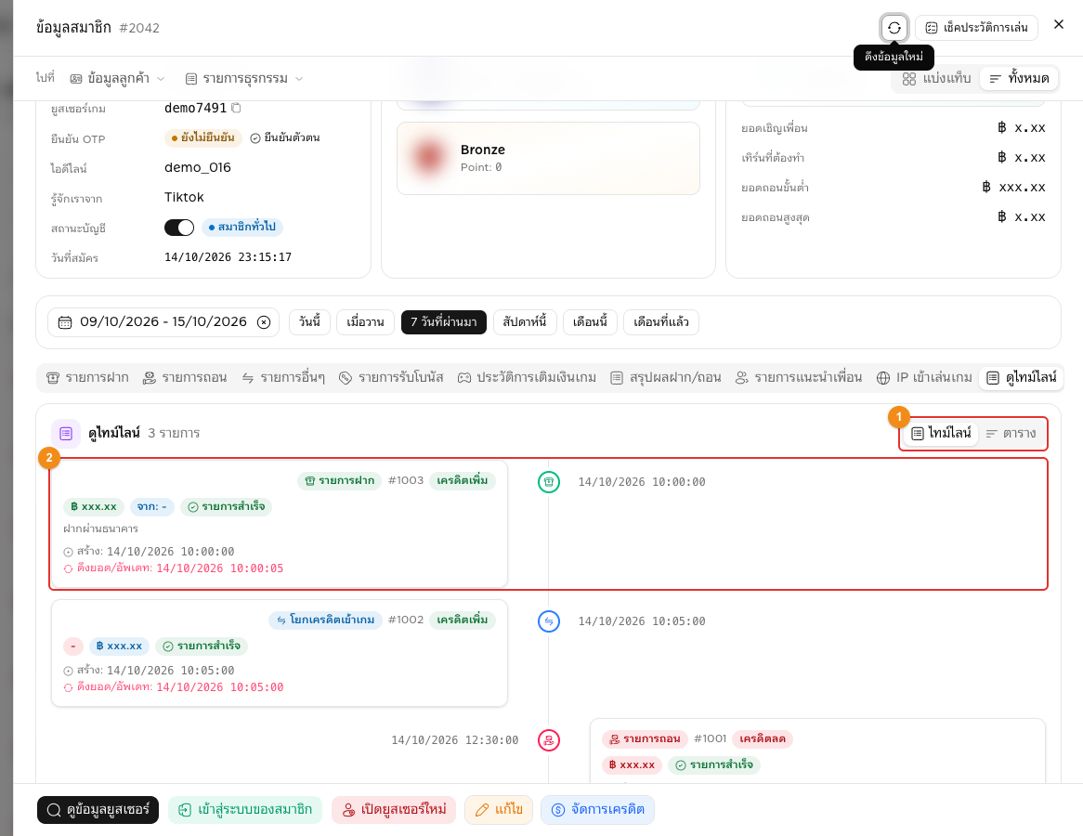The height and width of the screenshot is (836, 1083).
Task: Open the calendar icon in date range field
Action: click(65, 322)
